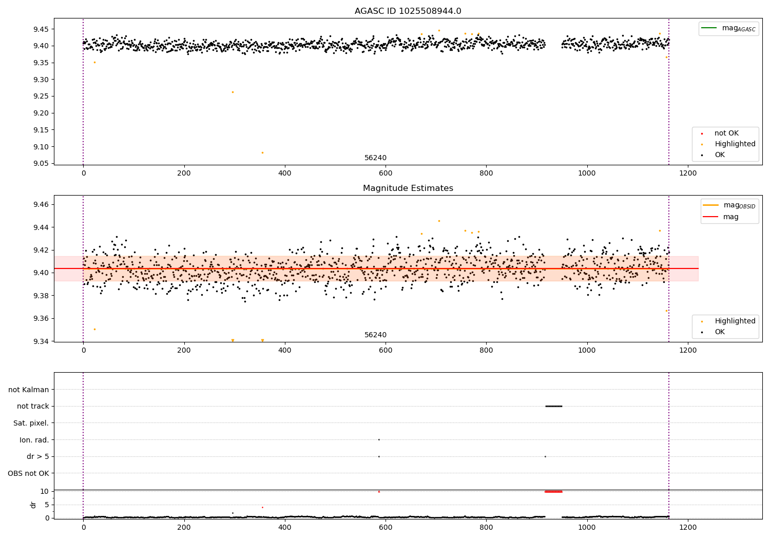Click 'Highlighted' in the top plot legend
This screenshot has height=539, width=770.
[735, 144]
